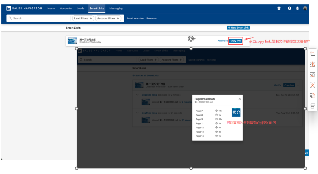The image size is (318, 174).
Task: Open more options dots beside top Copy link
Action: point(245,41)
